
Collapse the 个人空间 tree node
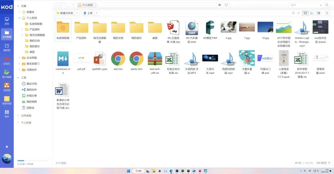(19, 18)
